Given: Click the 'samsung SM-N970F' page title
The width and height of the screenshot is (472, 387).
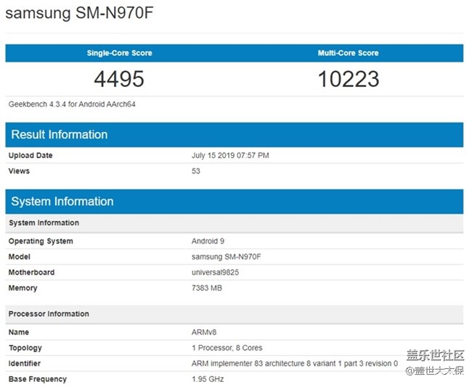Looking at the screenshot, I should click(x=79, y=13).
